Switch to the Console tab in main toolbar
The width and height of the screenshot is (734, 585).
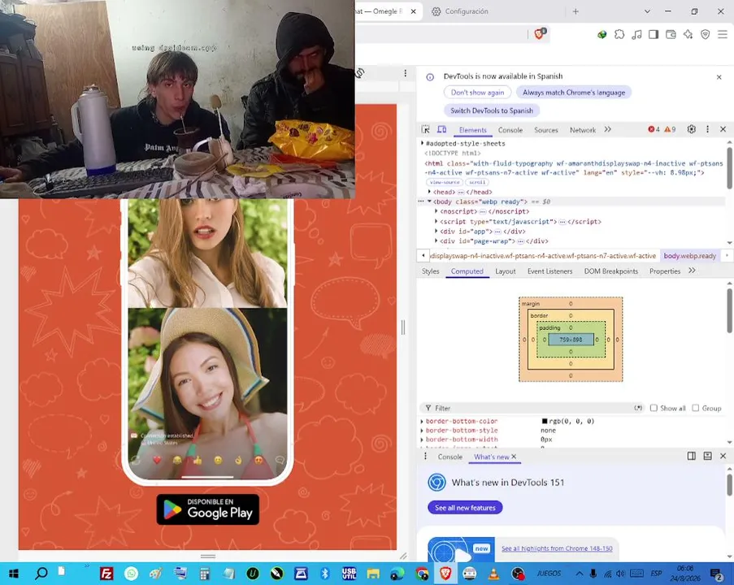(x=510, y=130)
